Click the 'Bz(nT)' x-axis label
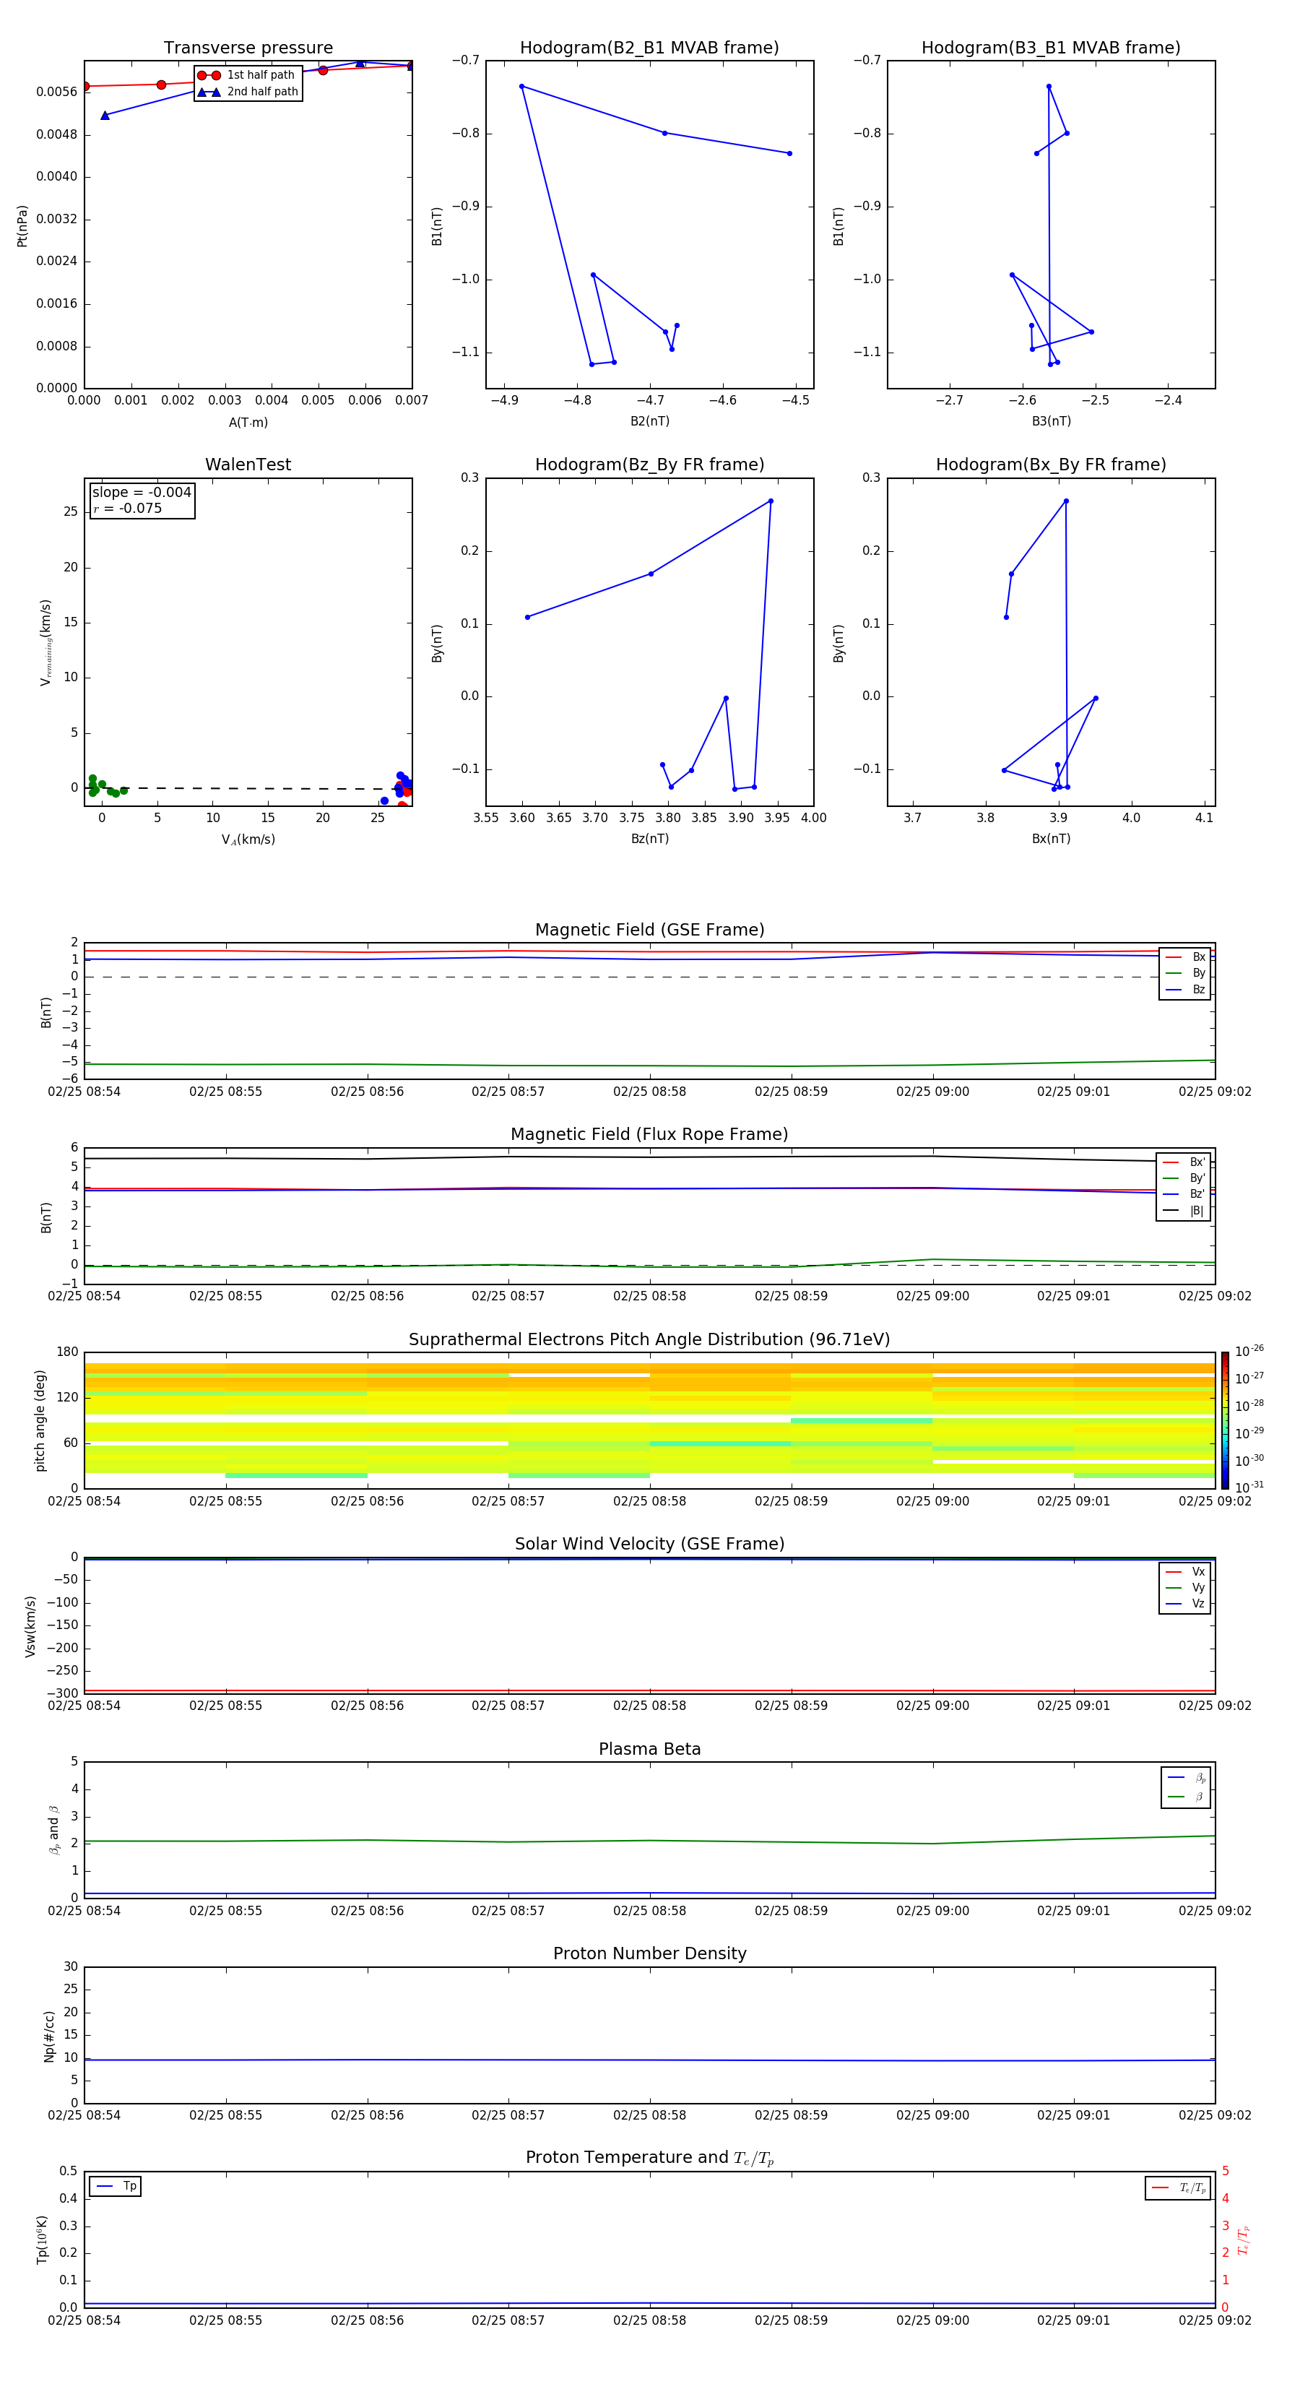This screenshot has height=2384, width=1300. [x=649, y=839]
